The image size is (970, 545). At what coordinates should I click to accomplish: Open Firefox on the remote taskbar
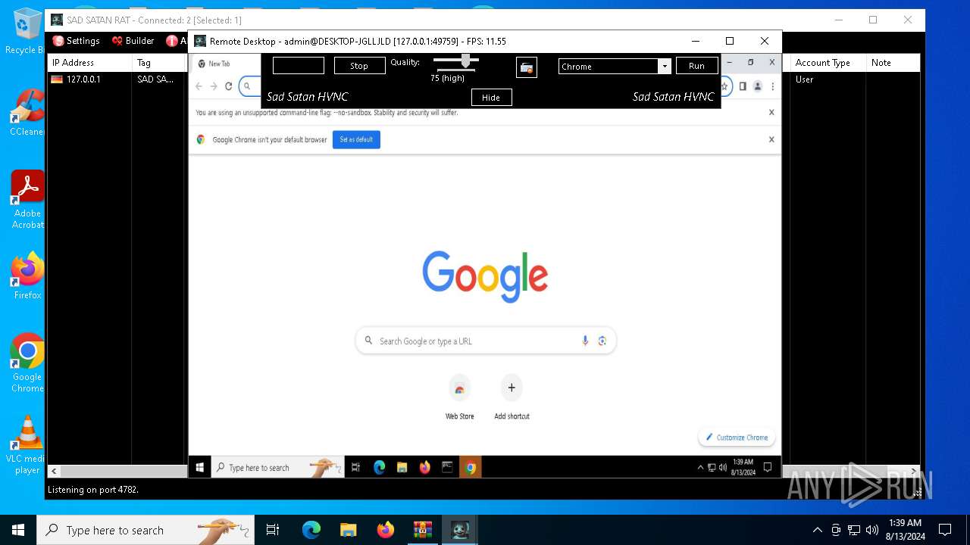424,468
